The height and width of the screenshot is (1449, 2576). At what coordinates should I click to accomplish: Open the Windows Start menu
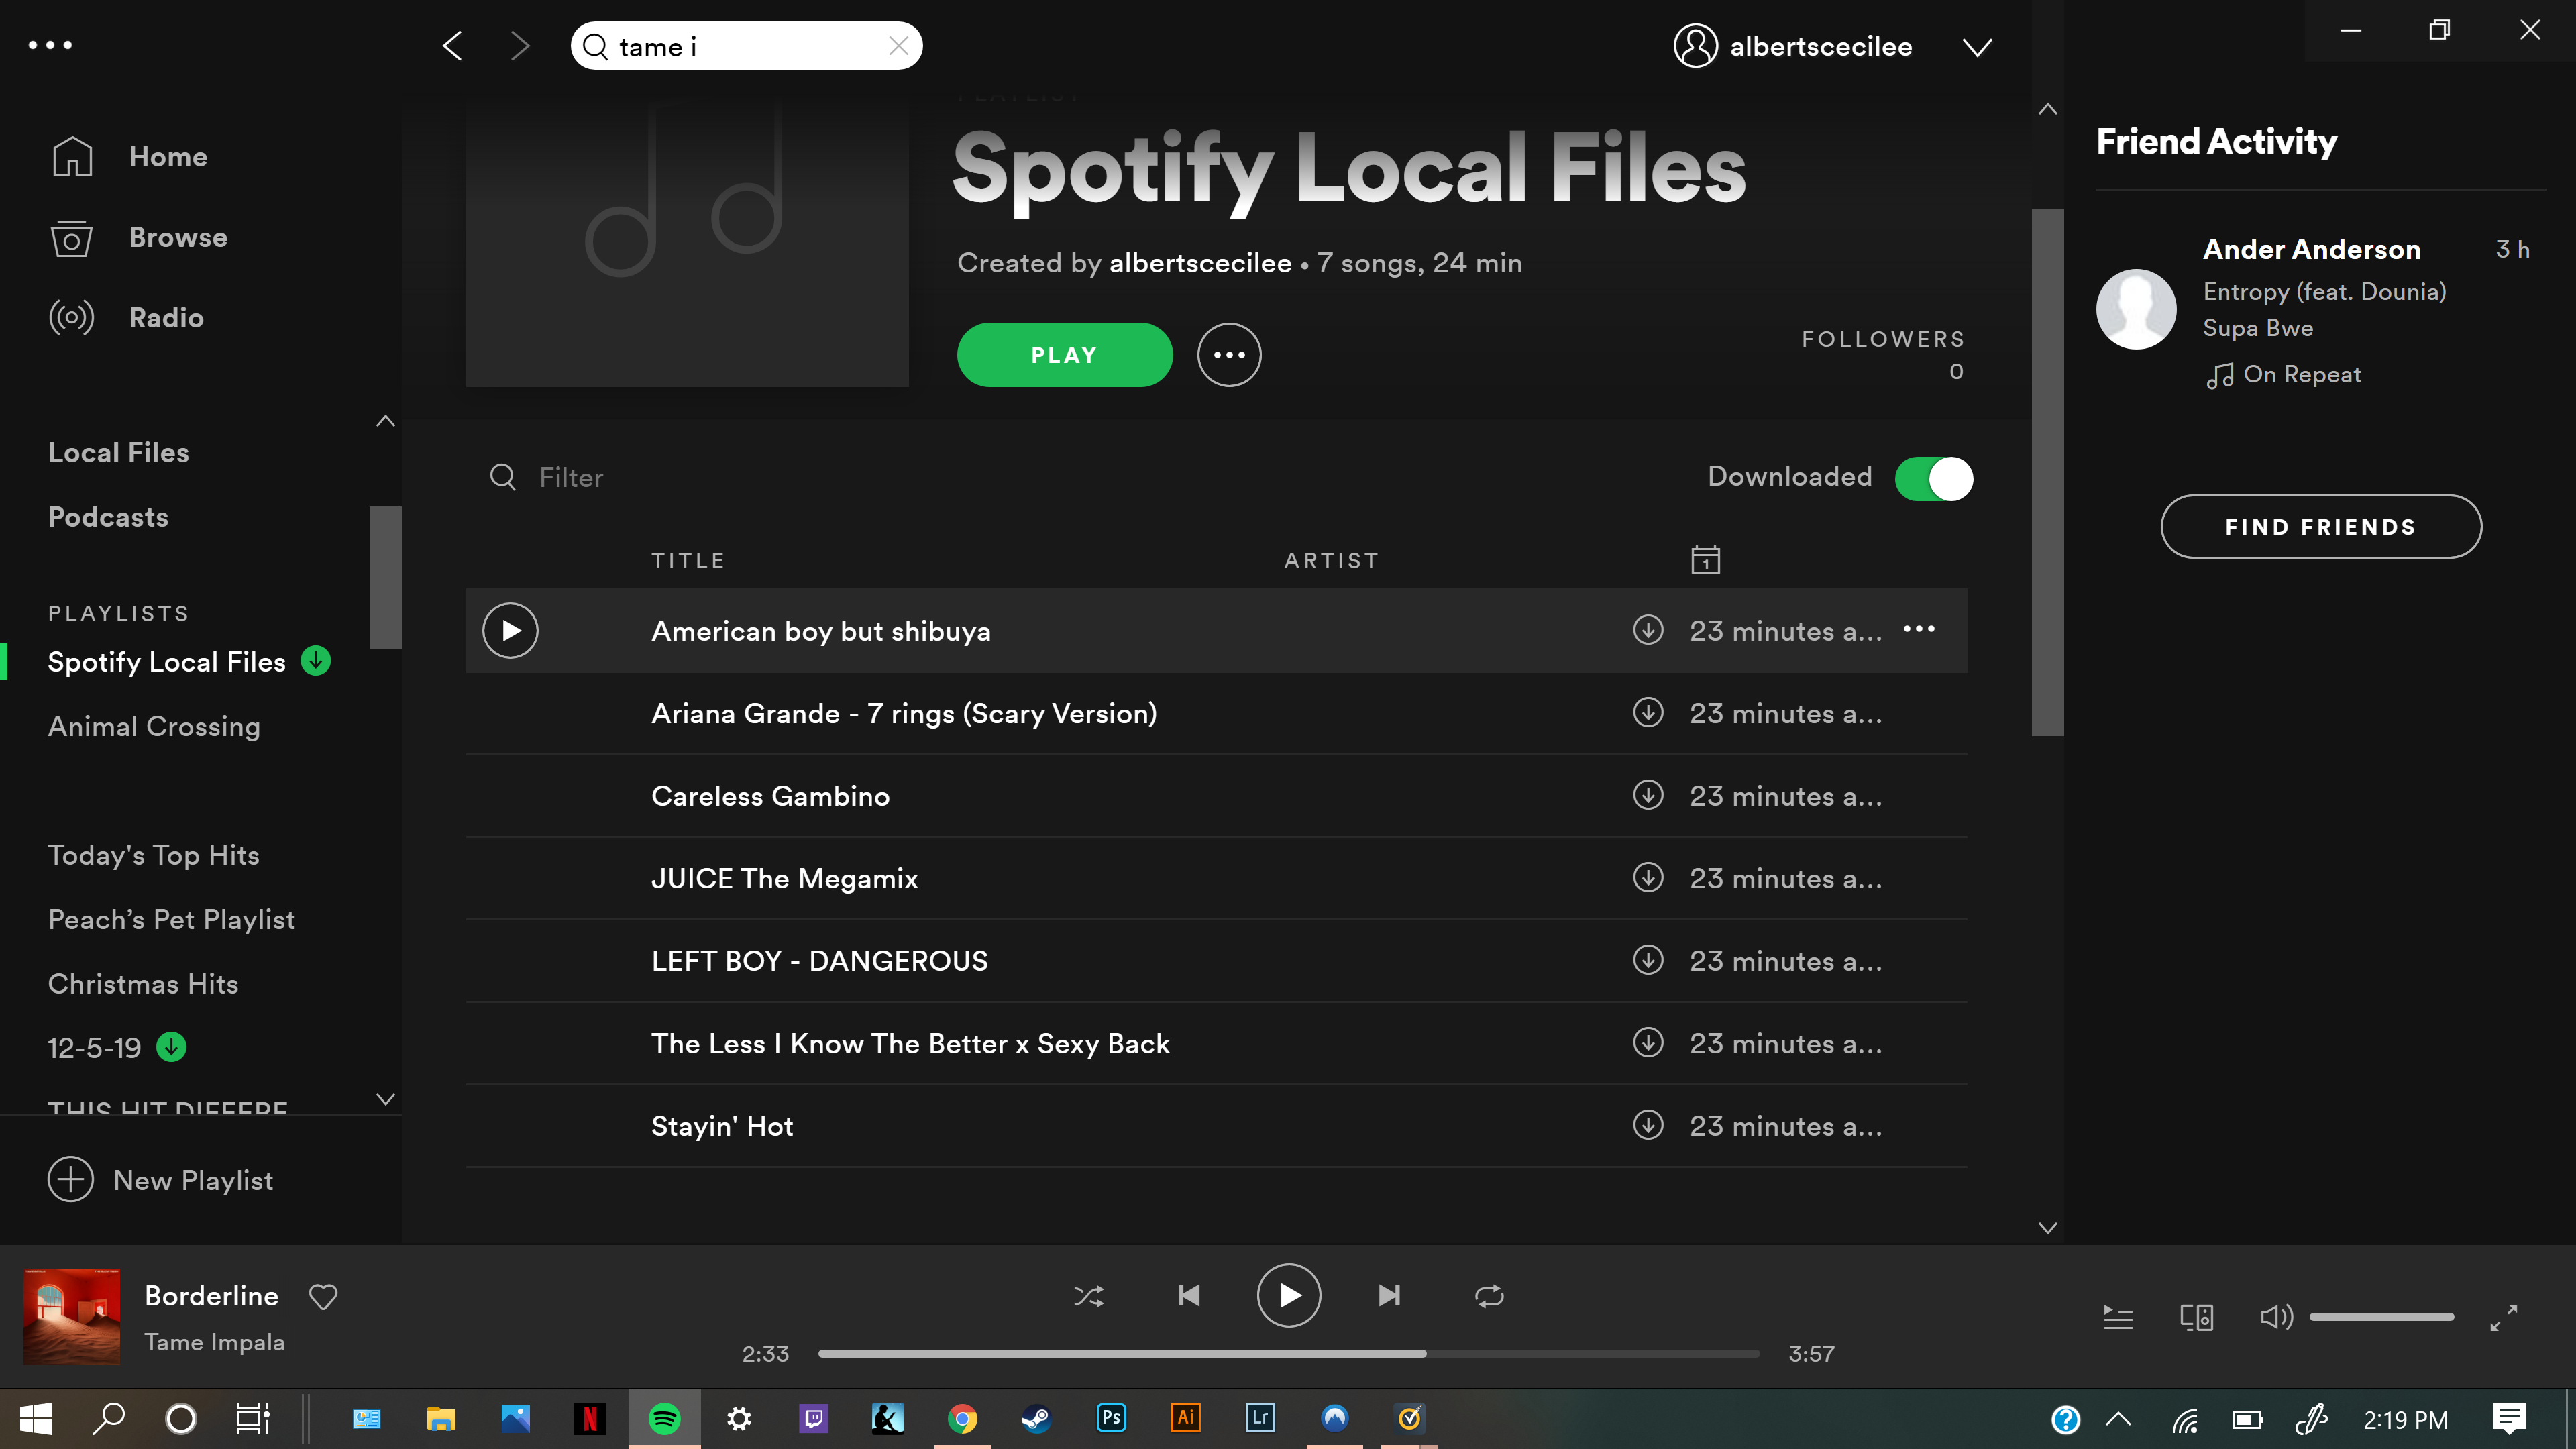[36, 1418]
